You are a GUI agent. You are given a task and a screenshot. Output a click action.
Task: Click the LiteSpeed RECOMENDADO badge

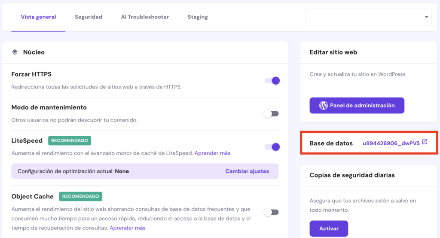(70, 140)
